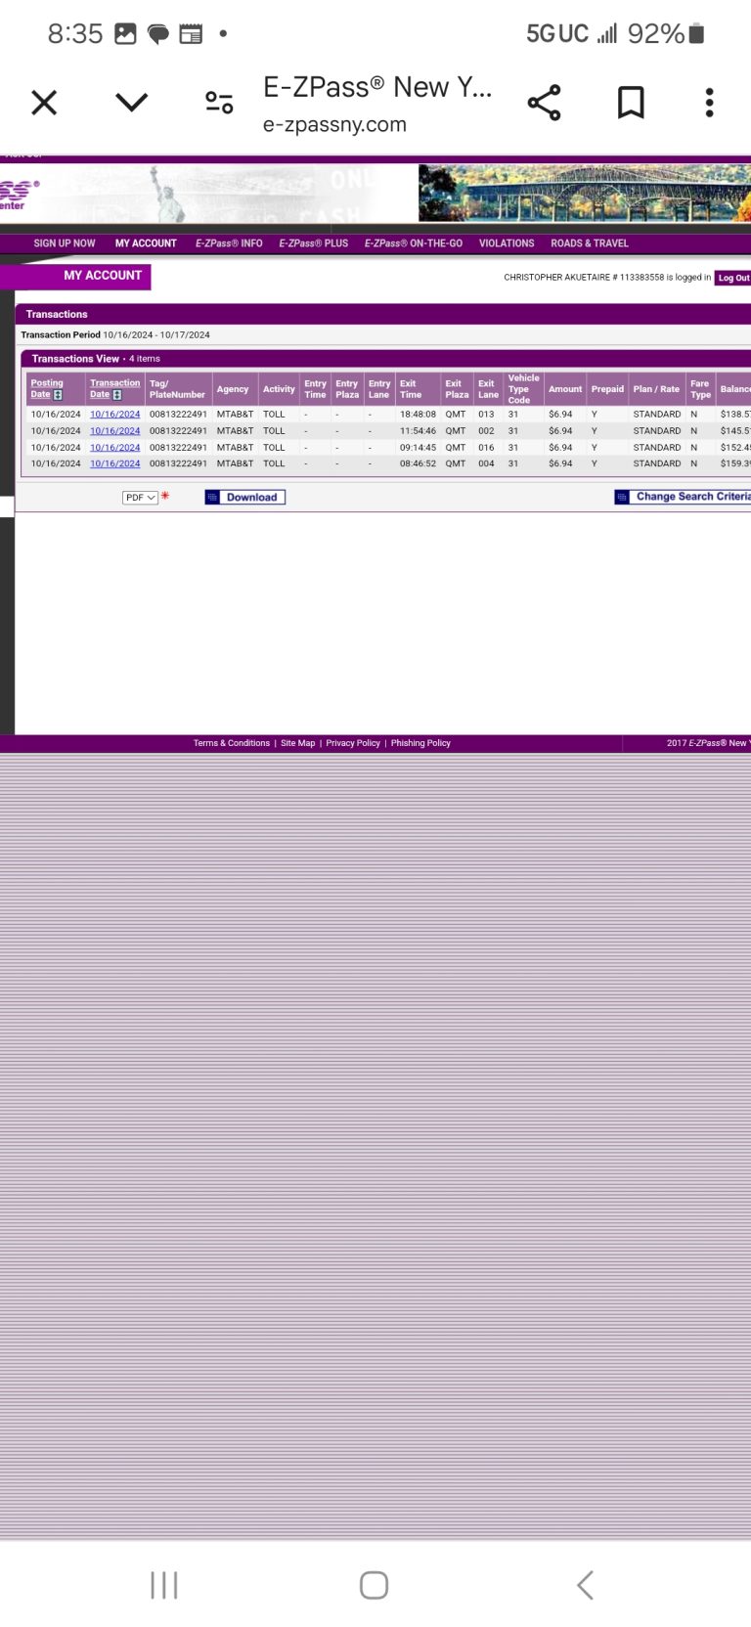Click the Download button
Viewport: 751px width, 1627px height.
click(245, 498)
